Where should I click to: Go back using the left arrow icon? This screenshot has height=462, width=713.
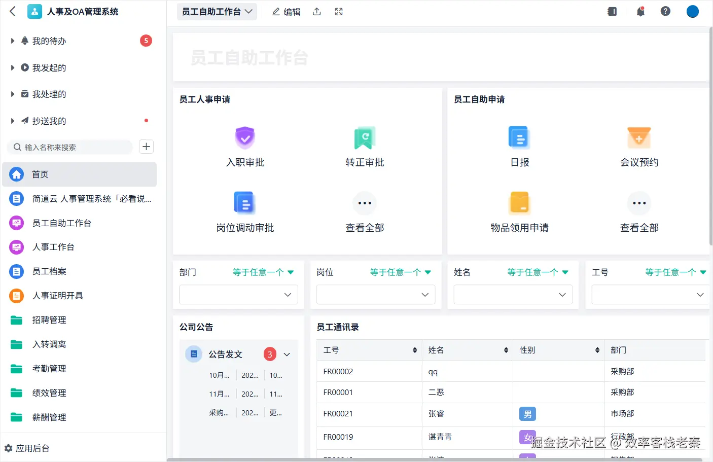pos(13,11)
